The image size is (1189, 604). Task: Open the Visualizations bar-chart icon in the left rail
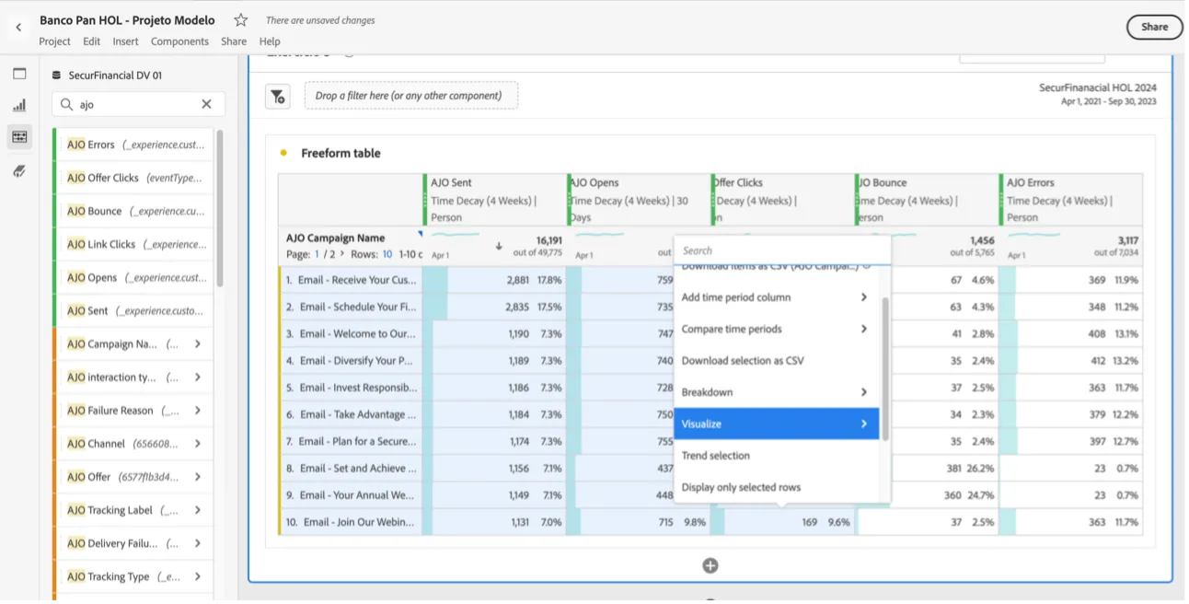coord(19,106)
